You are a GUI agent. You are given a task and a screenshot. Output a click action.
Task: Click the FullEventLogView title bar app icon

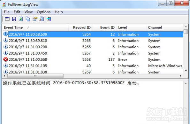(x=4, y=4)
